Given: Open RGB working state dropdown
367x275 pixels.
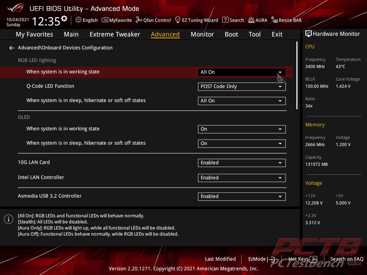Looking at the screenshot, I should click(242, 72).
